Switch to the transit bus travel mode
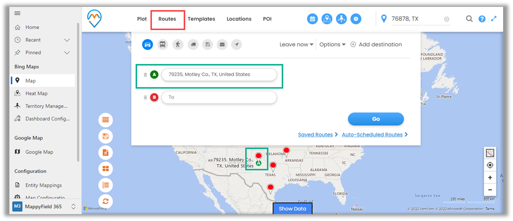 point(162,44)
